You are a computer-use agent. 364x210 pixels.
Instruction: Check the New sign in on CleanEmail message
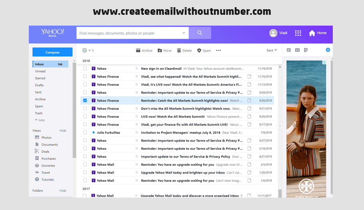coord(85,68)
